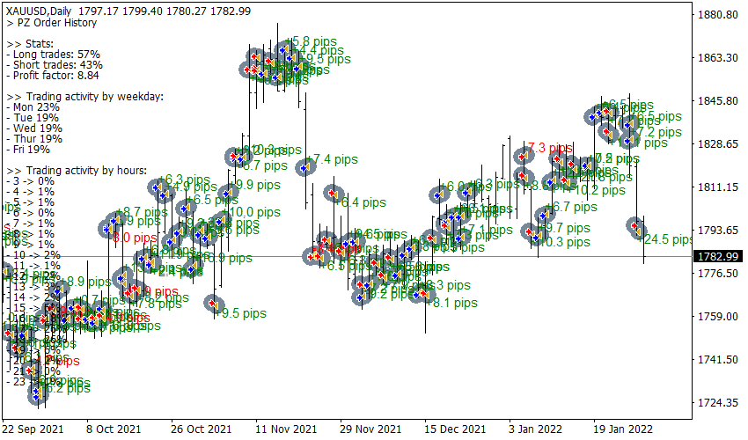Click the 1863.30 price axis label

click(717, 58)
